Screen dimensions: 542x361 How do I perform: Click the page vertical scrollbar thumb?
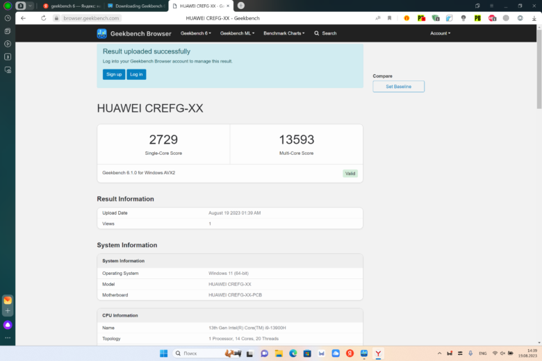(539, 69)
